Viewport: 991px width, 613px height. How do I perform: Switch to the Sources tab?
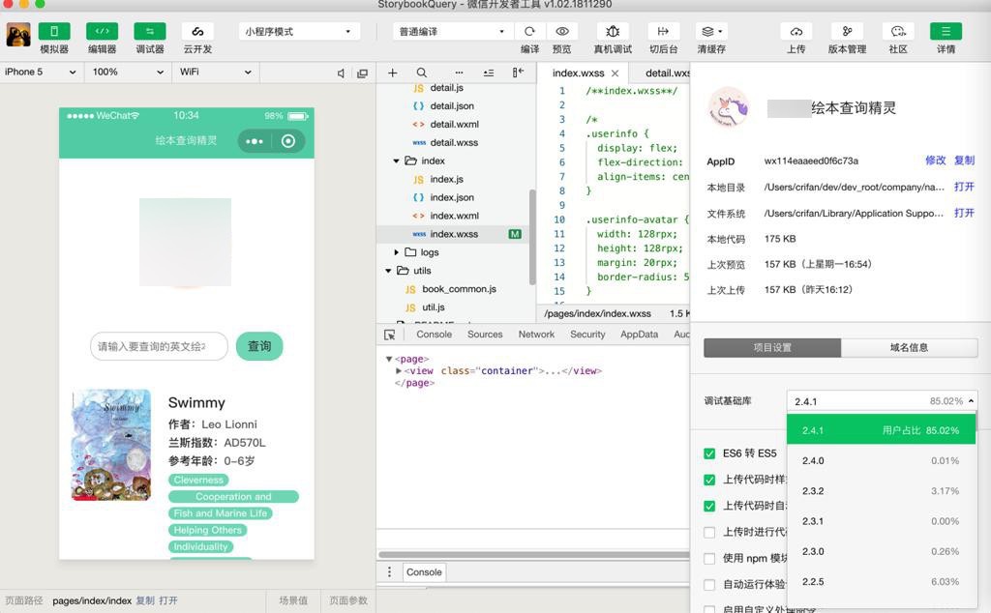click(485, 335)
